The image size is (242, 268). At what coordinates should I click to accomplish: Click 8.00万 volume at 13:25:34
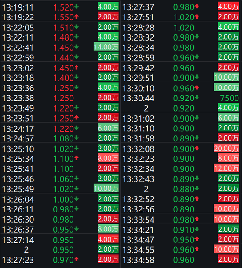[108, 158]
